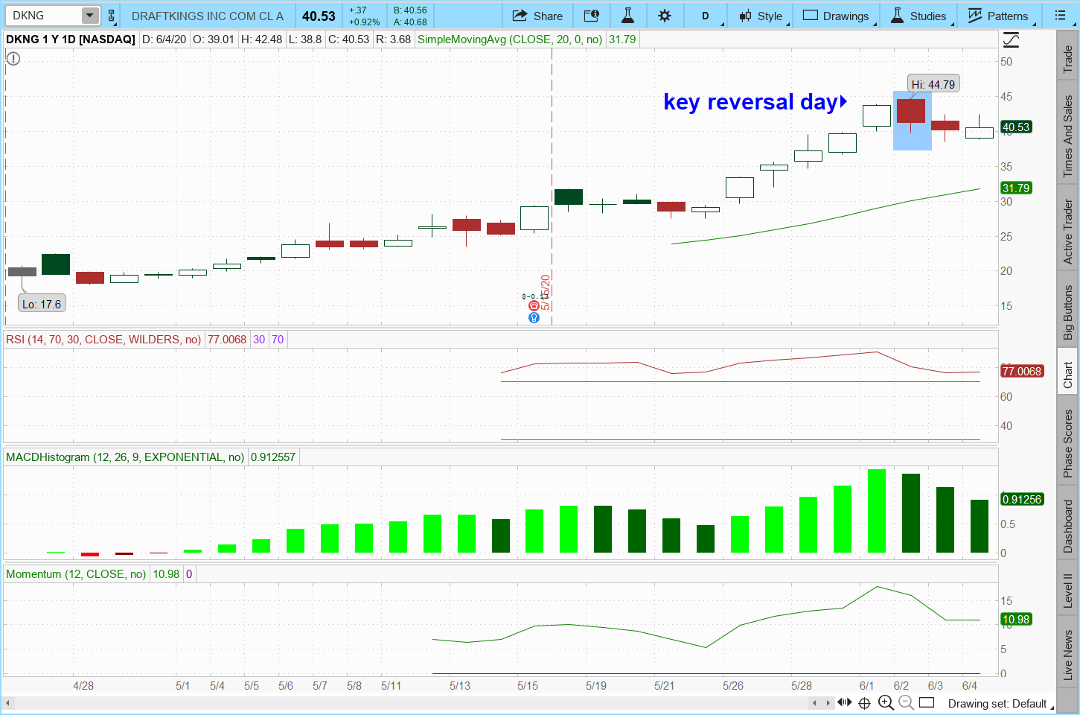Click the DKNG 1 Y 1D [NASDAQ] chart title
The image size is (1080, 715).
coord(71,39)
